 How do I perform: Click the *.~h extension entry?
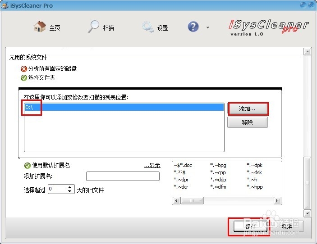click(x=252, y=180)
